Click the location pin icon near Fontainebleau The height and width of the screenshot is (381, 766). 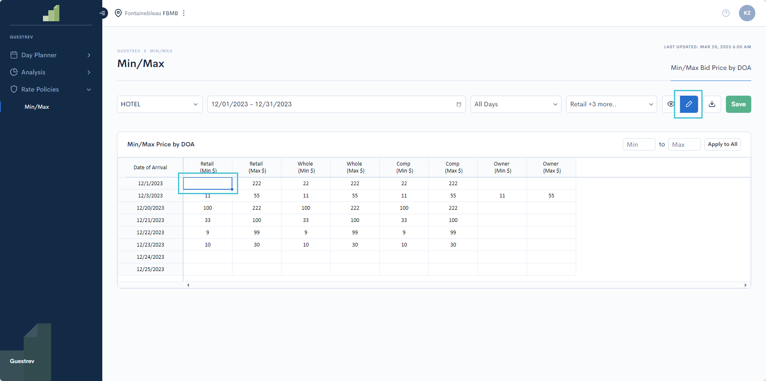click(118, 13)
